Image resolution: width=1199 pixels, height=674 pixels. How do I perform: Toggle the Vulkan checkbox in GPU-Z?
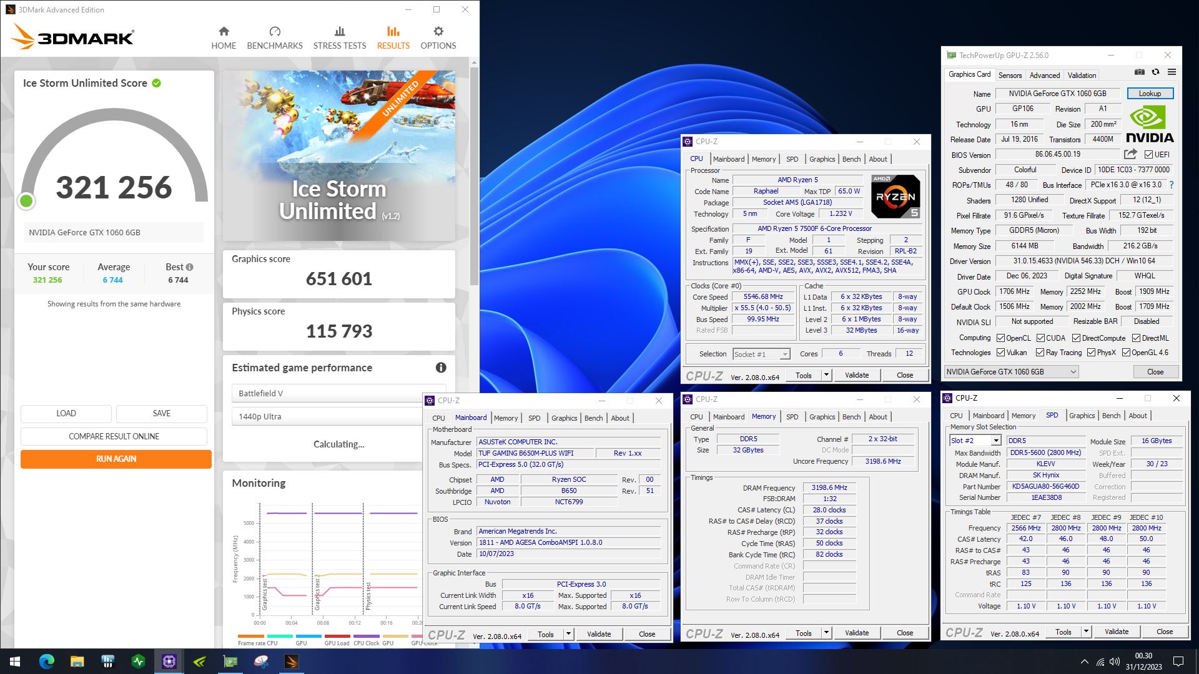click(x=1000, y=353)
